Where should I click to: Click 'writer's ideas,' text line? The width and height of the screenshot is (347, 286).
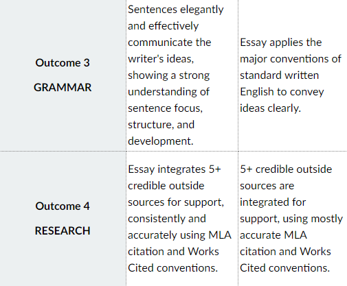coord(161,59)
